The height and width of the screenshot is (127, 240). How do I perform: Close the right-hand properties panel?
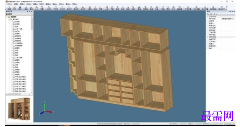tap(234, 12)
